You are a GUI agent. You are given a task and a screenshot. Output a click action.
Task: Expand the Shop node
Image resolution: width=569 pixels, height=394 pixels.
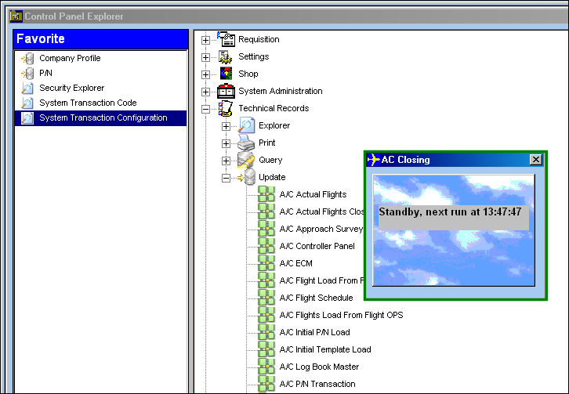pyautogui.click(x=206, y=74)
